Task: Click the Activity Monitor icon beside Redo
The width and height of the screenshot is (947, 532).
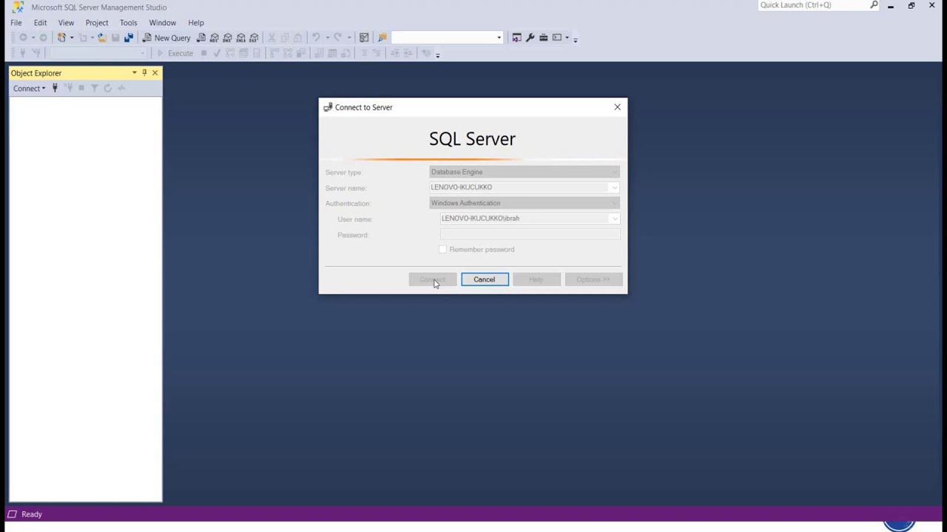Action: point(364,38)
